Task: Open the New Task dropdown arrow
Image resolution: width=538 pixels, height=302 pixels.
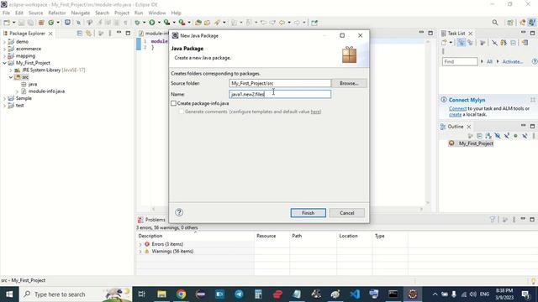Action: click(451, 43)
